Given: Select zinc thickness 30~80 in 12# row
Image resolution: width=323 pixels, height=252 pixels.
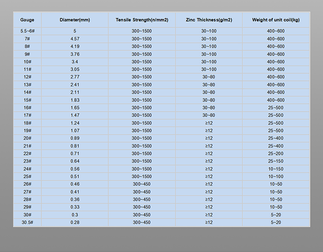Looking at the screenshot, I should [x=209, y=77].
